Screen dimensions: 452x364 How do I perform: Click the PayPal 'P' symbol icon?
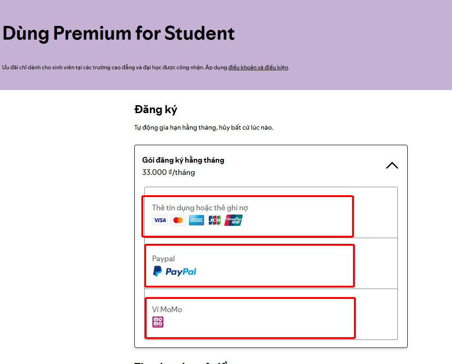158,271
